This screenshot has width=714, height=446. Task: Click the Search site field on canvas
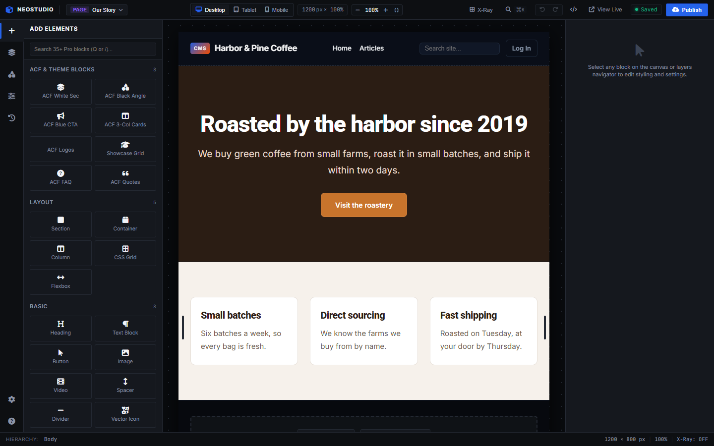[460, 48]
